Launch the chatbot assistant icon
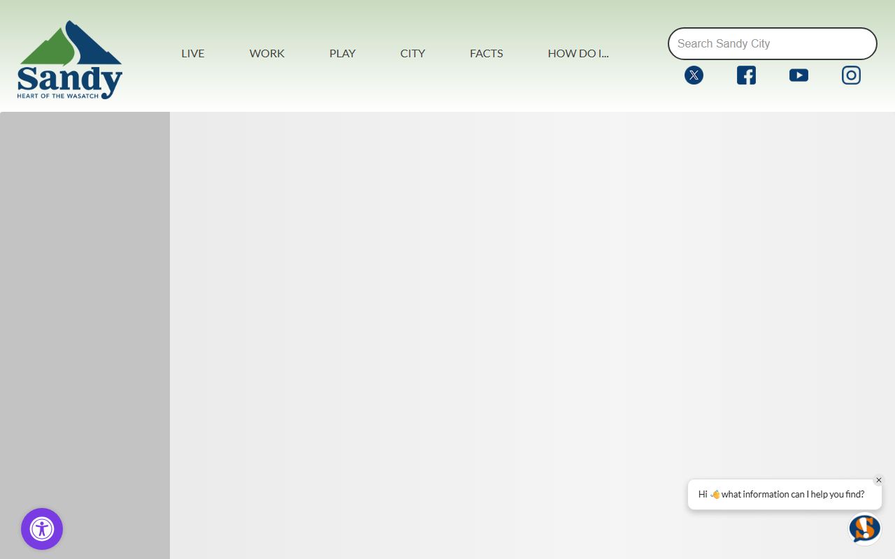 click(x=864, y=528)
